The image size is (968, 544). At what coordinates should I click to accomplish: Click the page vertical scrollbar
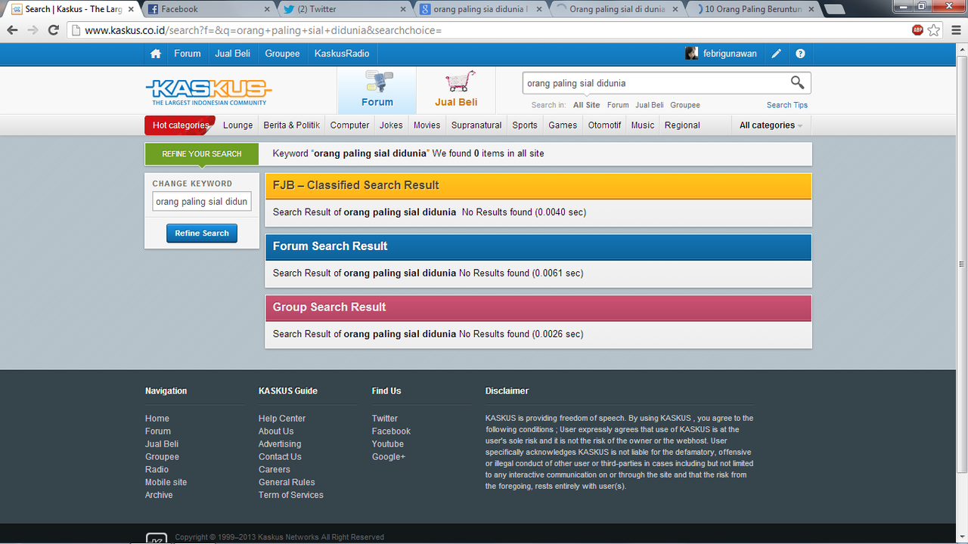click(961, 264)
